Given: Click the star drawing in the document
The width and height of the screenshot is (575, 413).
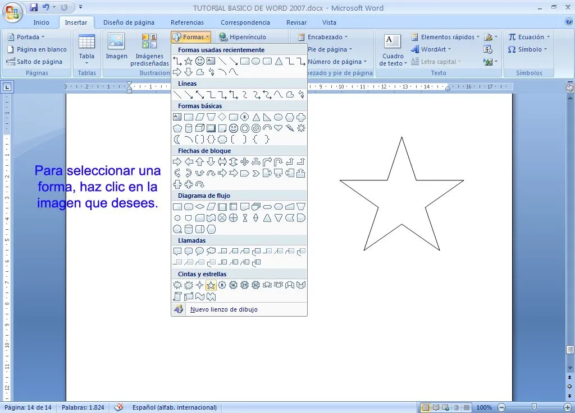Looking at the screenshot, I should pos(401,194).
